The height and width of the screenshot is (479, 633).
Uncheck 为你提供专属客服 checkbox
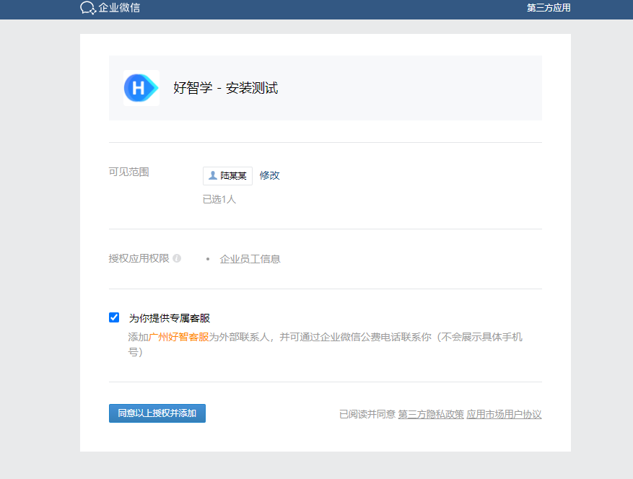114,317
